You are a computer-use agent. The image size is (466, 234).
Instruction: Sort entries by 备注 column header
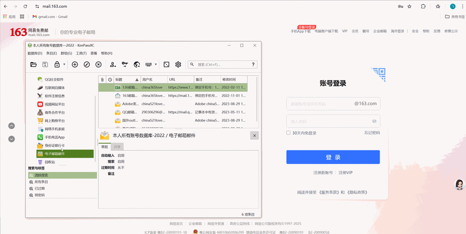coord(207,80)
